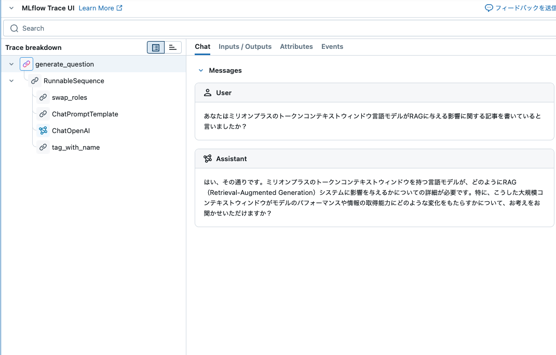Select the ChatOpenAI span icon
Screen dimensions: 556x355
pos(43,130)
